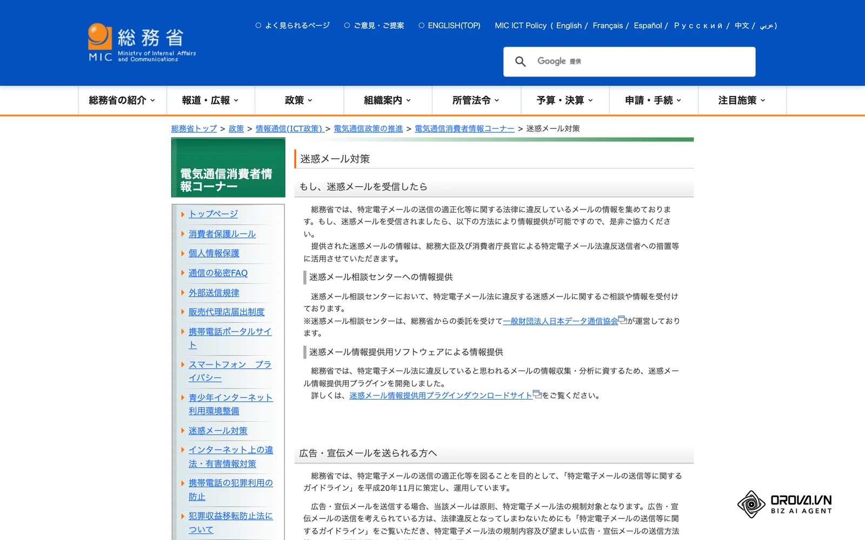This screenshot has width=865, height=540.
Task: Expand the 注目施策 menu
Action: 742,100
